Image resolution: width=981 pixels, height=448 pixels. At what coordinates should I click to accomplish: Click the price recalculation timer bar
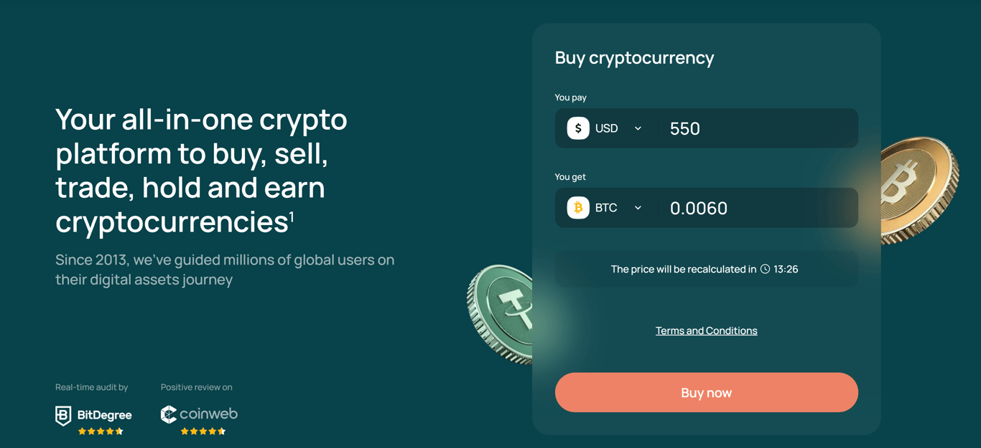706,269
